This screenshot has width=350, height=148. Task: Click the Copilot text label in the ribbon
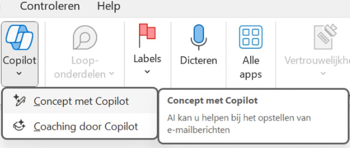[x=20, y=60]
